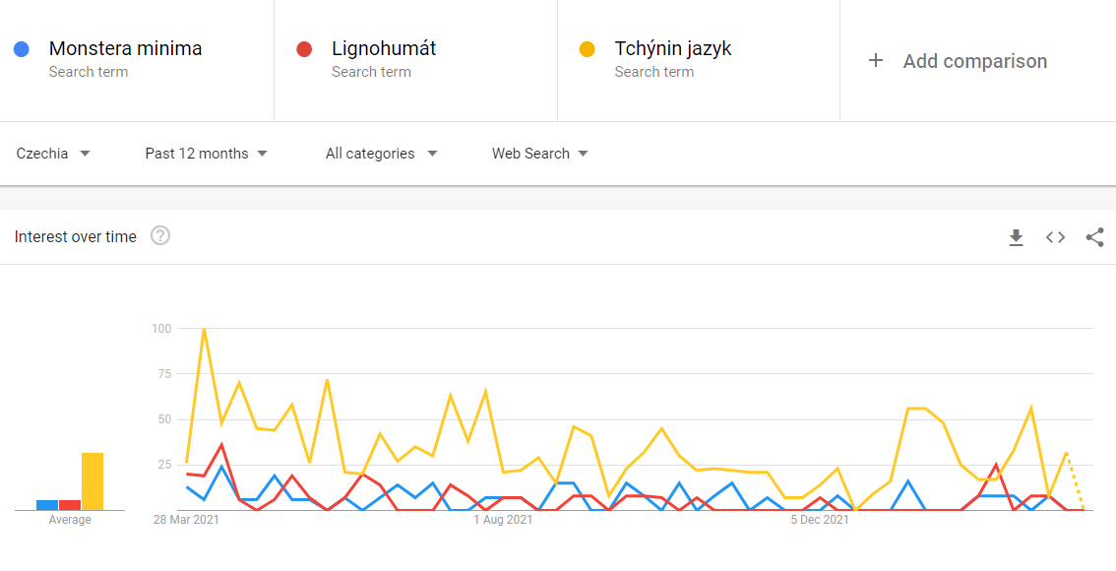Expand the Past 12 months time range
Viewport: 1116px width, 571px height.
(x=206, y=154)
